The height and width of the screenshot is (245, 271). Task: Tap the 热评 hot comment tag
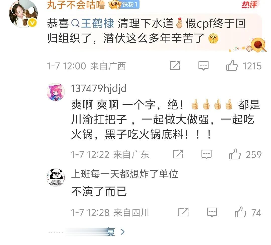[x=249, y=5]
